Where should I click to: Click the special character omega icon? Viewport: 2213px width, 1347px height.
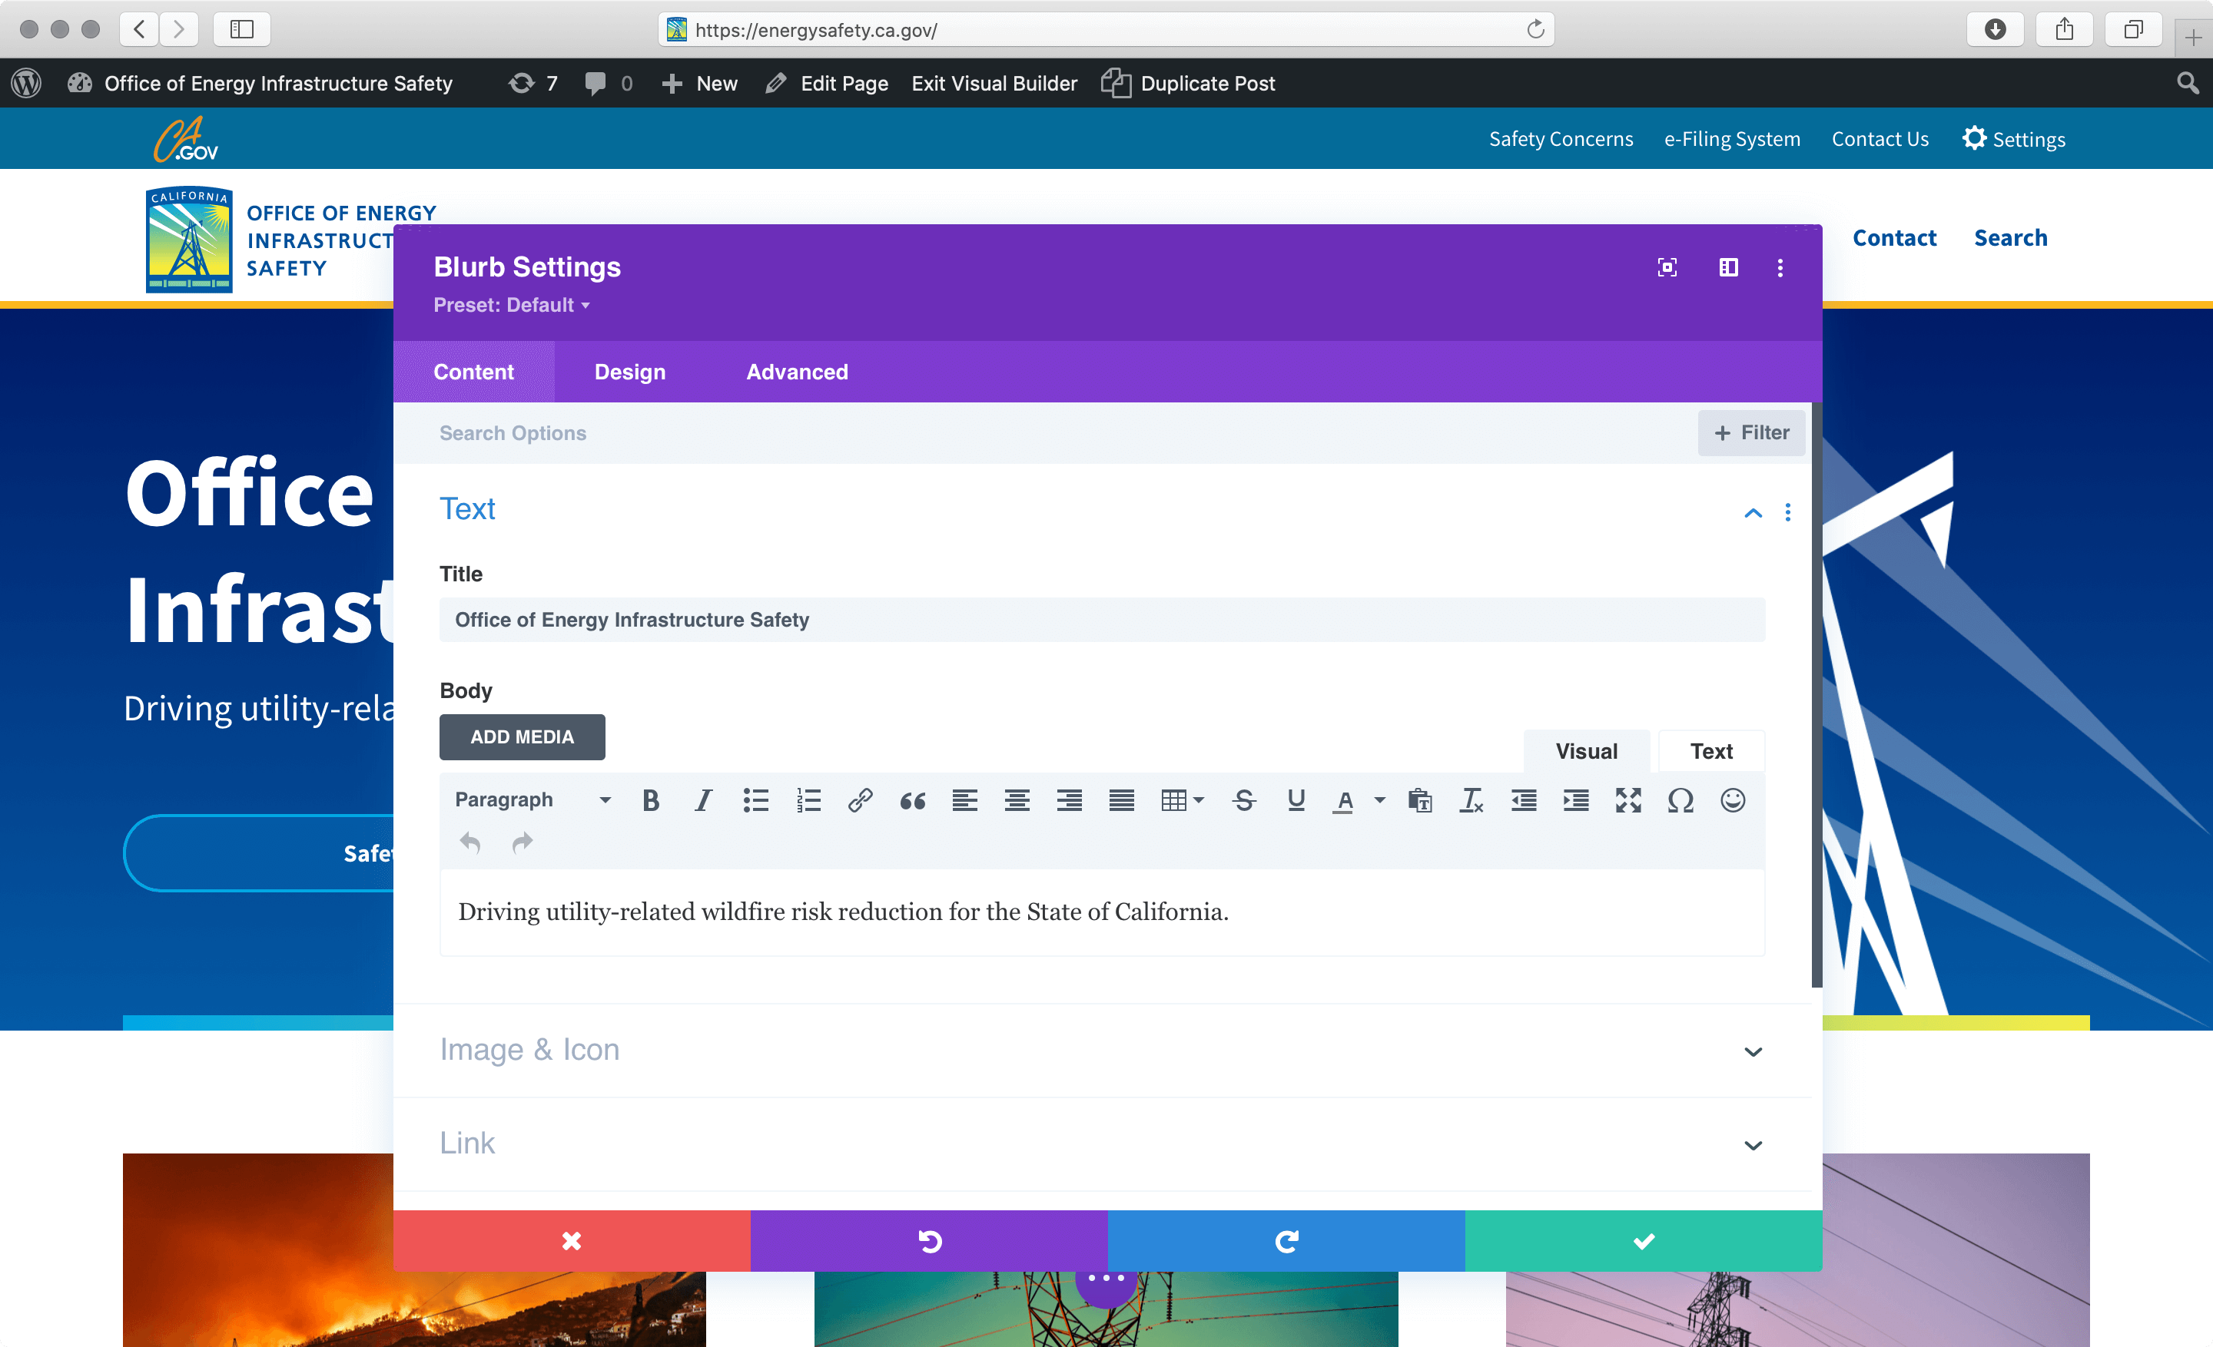[x=1680, y=801]
